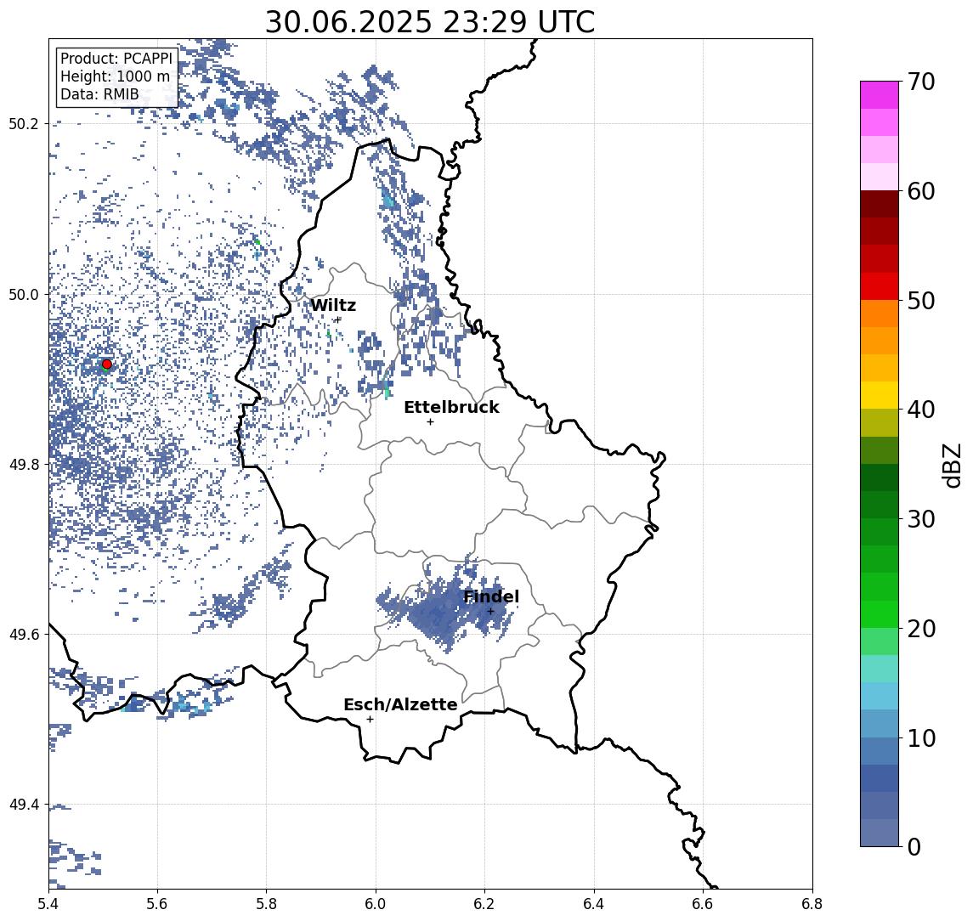Screen dimensions: 973x921
Task: Click the Ettelbruck station cross marker
Action: 430,422
